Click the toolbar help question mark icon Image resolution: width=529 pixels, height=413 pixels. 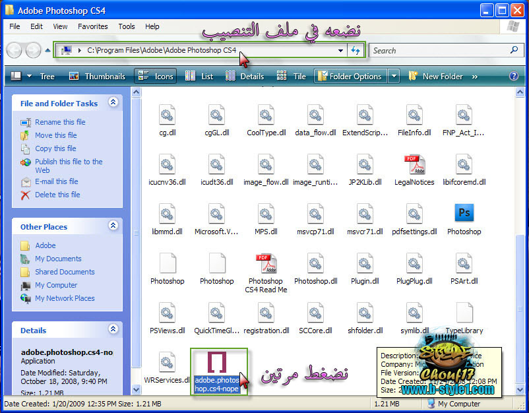(513, 76)
